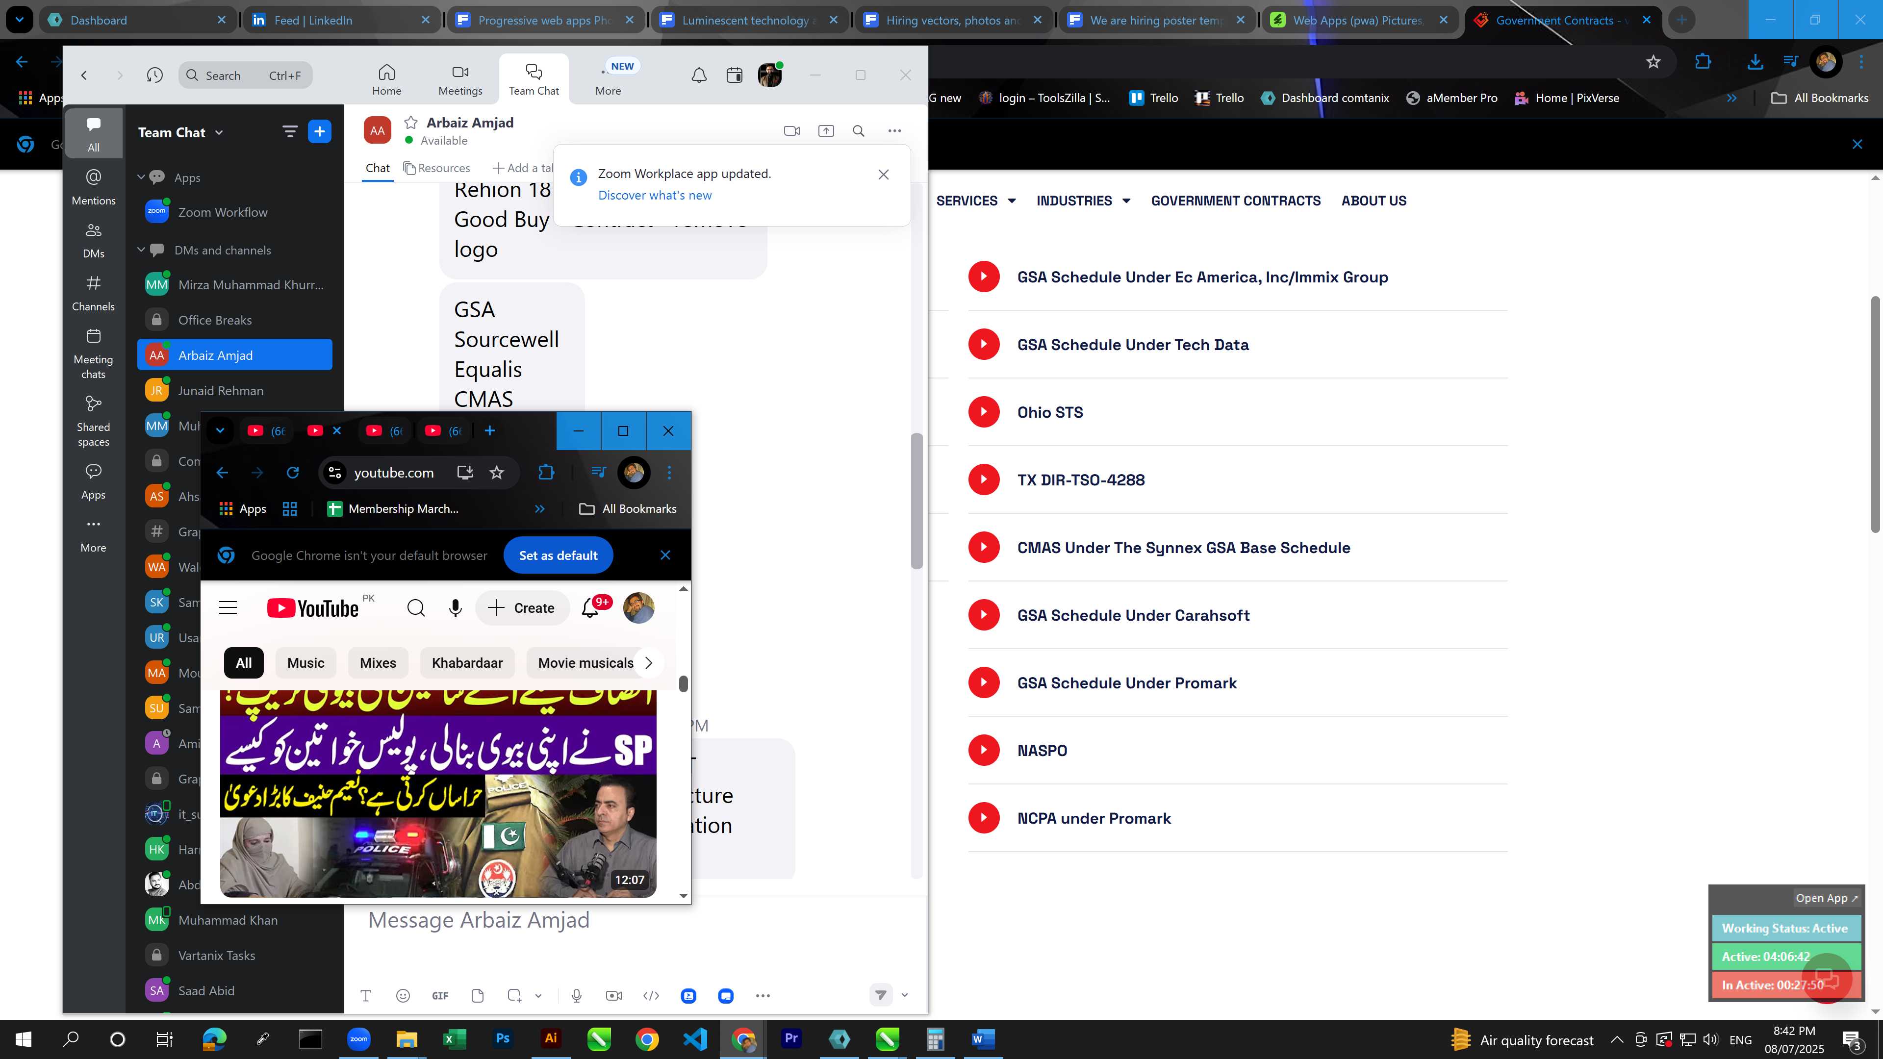Click Open App button in tracker widget
The image size is (1883, 1059).
tap(1826, 898)
